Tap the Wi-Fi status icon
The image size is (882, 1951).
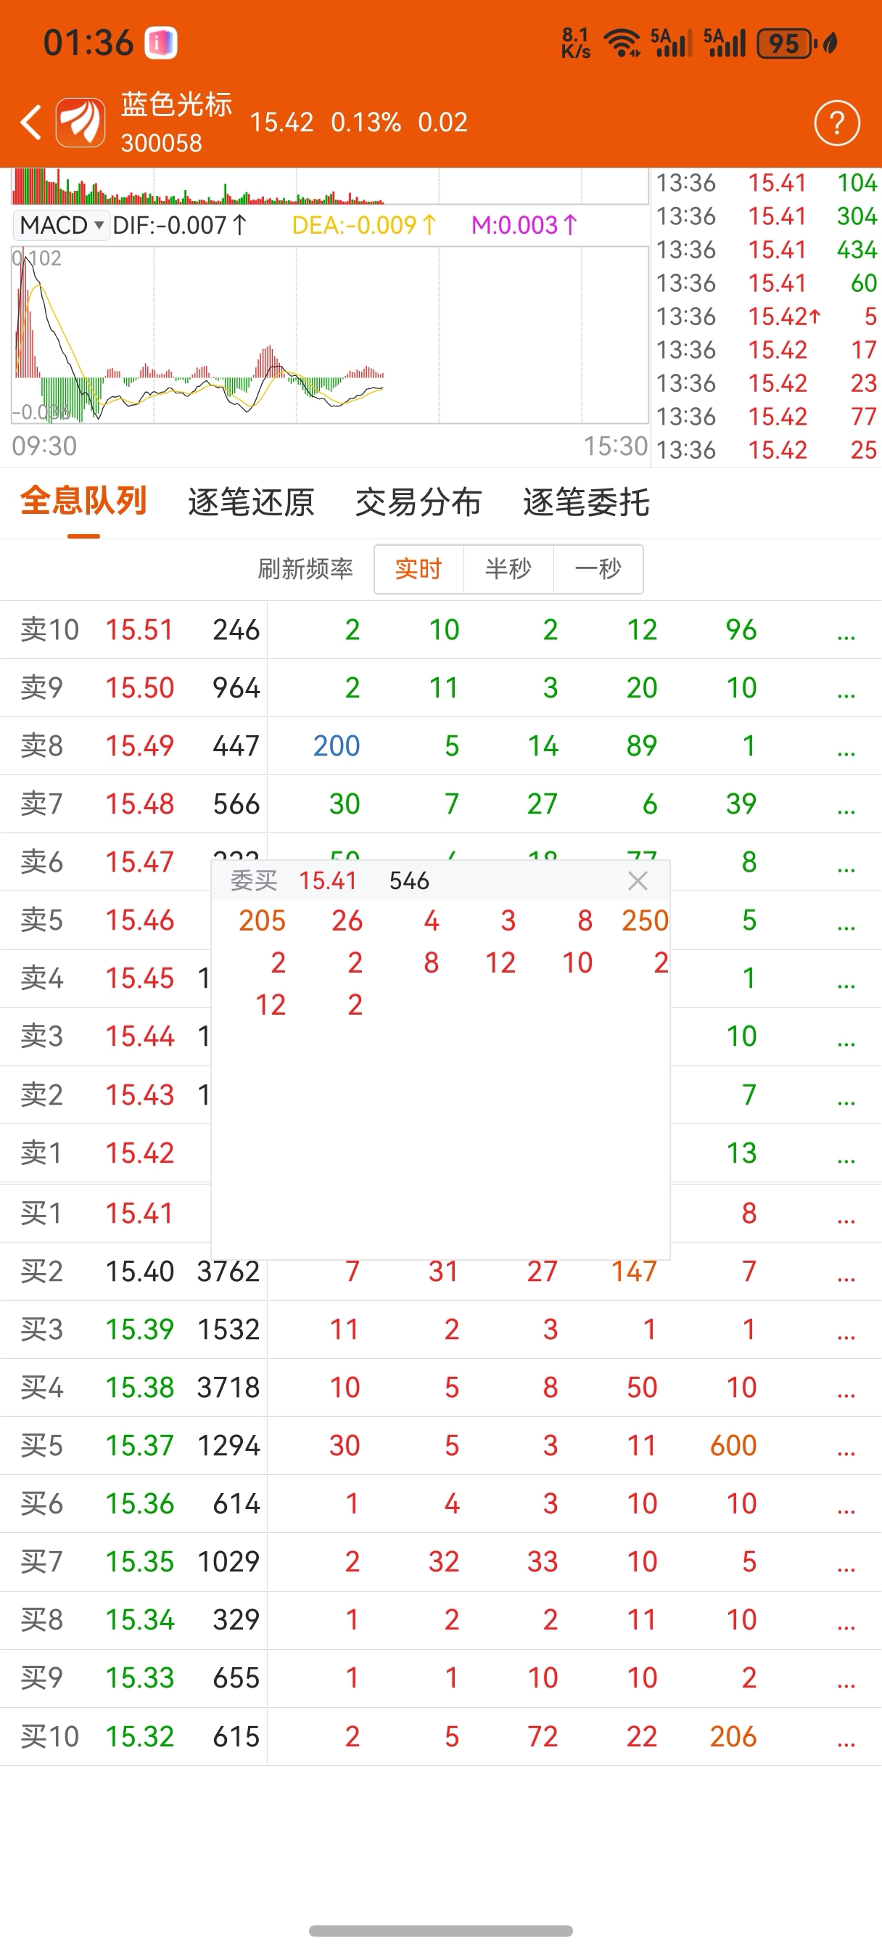pos(623,42)
